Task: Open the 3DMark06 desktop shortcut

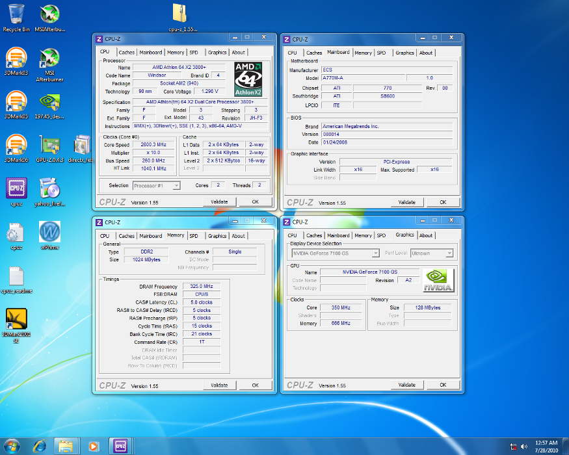Action: [16, 148]
